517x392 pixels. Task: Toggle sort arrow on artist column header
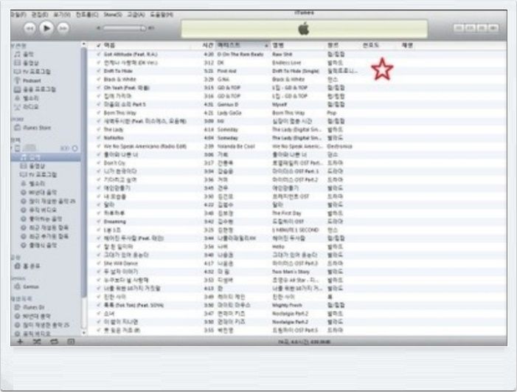point(266,45)
